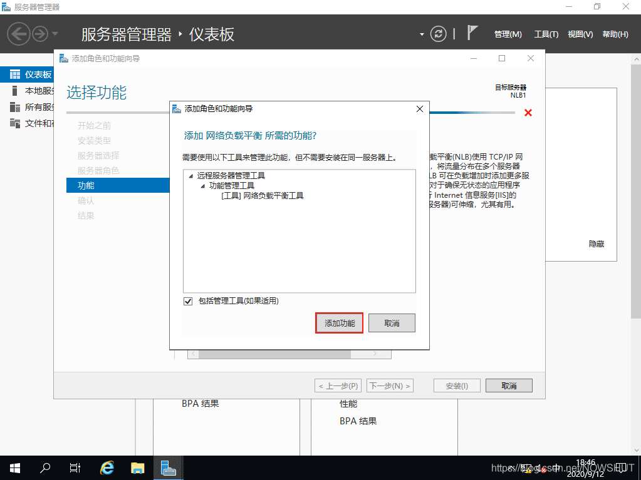This screenshot has height=480, width=641.
Task: Click the file and storage services icon
Action: coord(15,123)
